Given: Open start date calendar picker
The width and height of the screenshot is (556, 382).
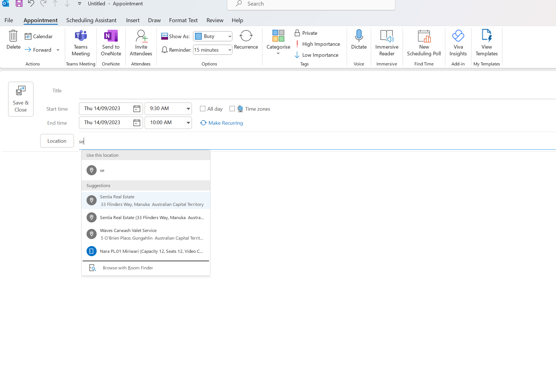Looking at the screenshot, I should [x=137, y=109].
